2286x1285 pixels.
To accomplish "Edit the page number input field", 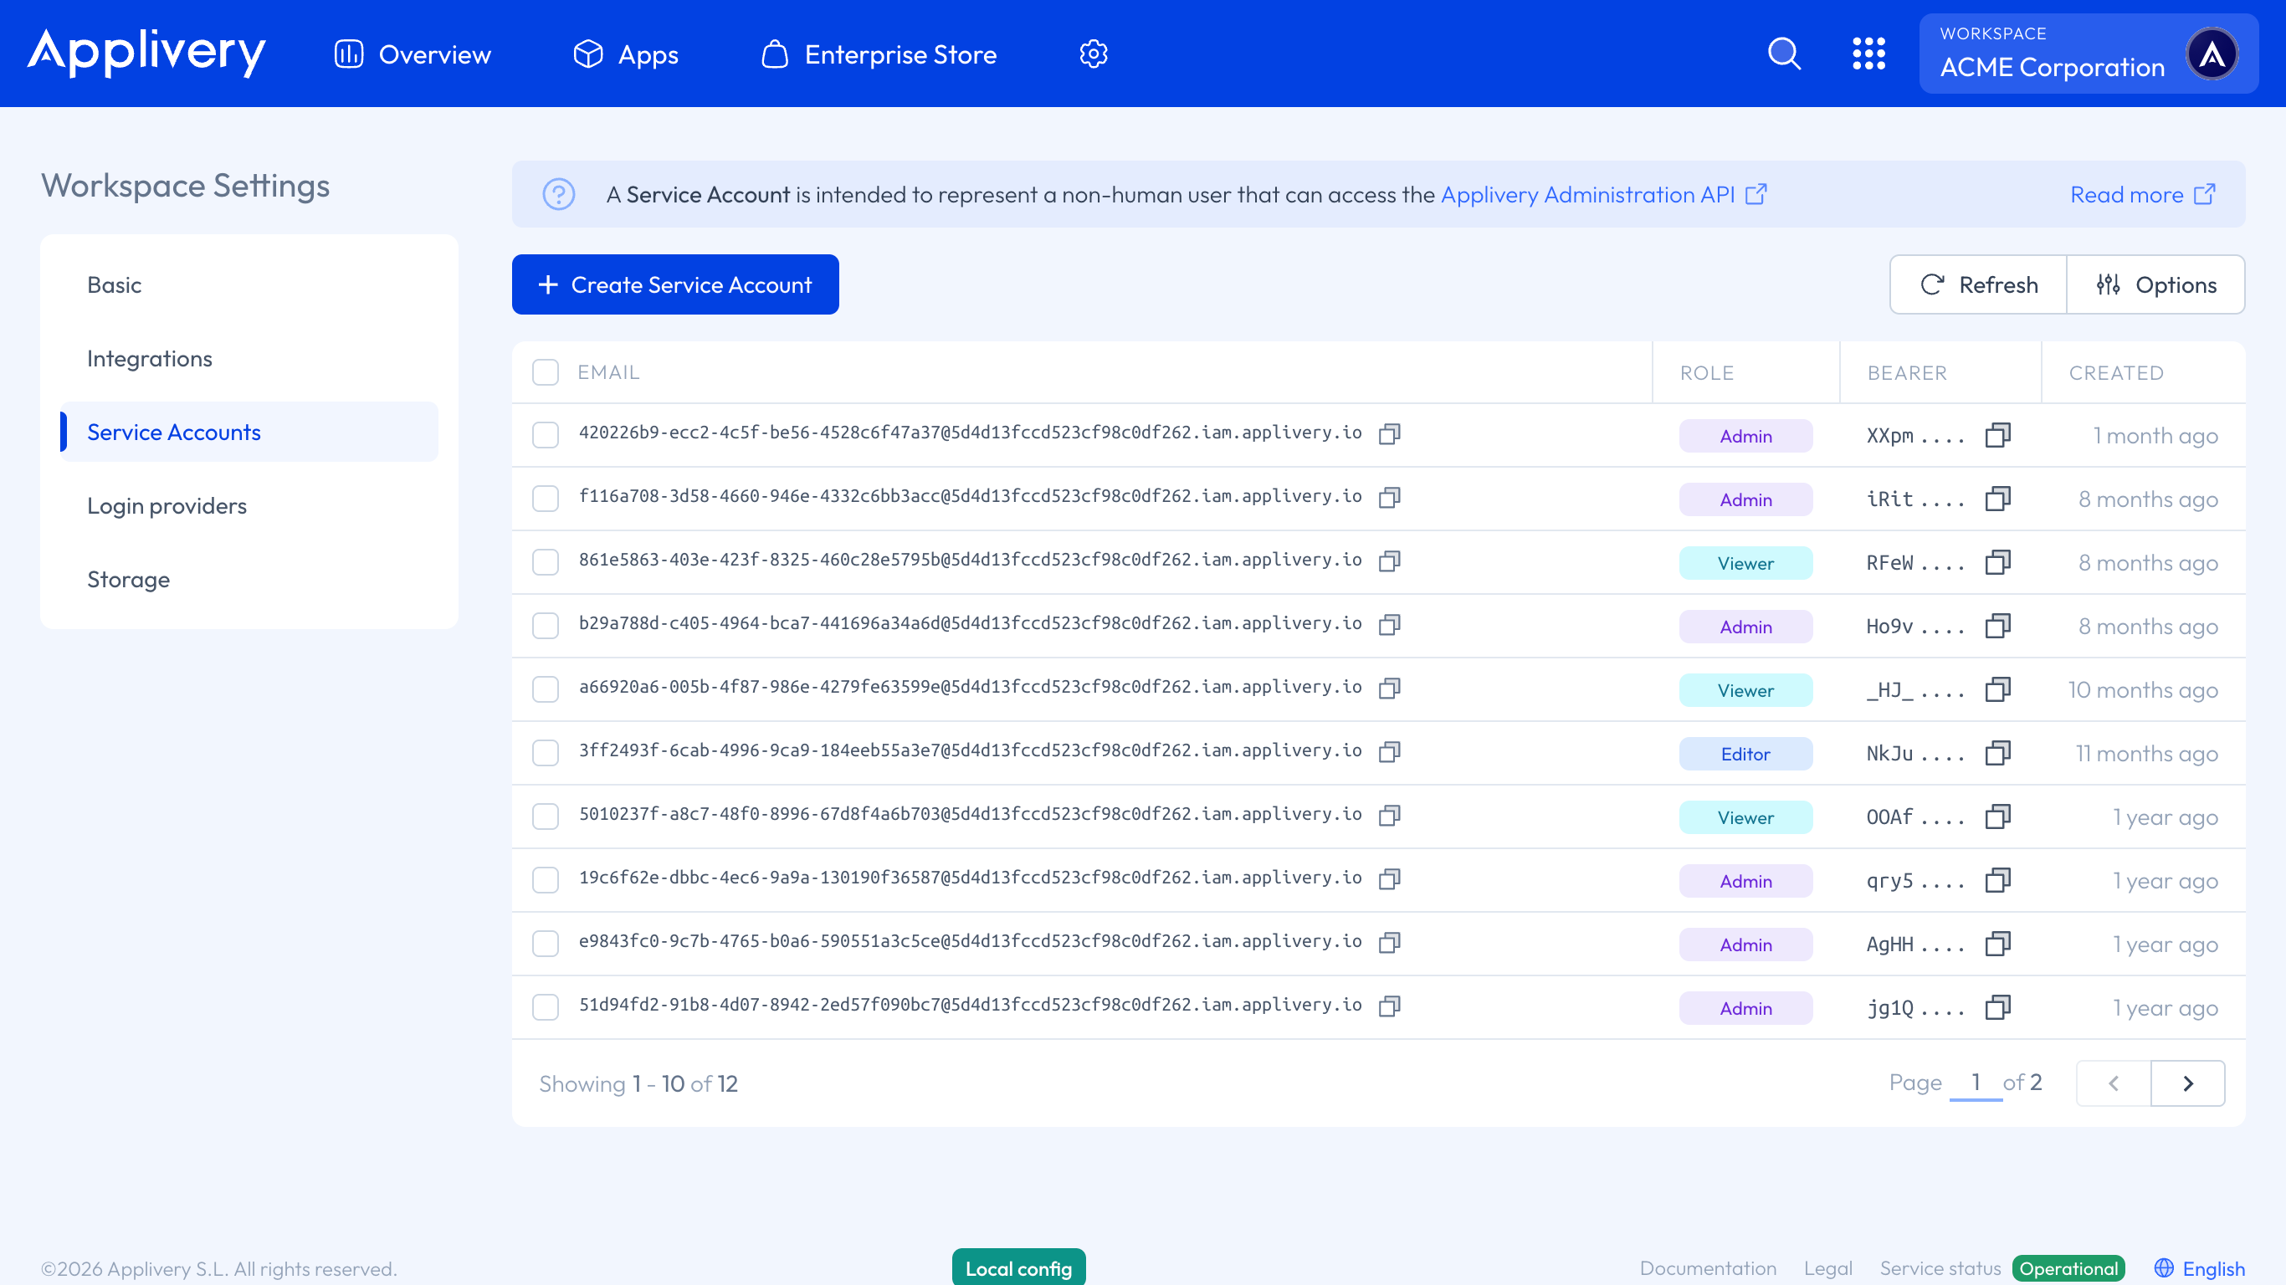I will (1976, 1083).
